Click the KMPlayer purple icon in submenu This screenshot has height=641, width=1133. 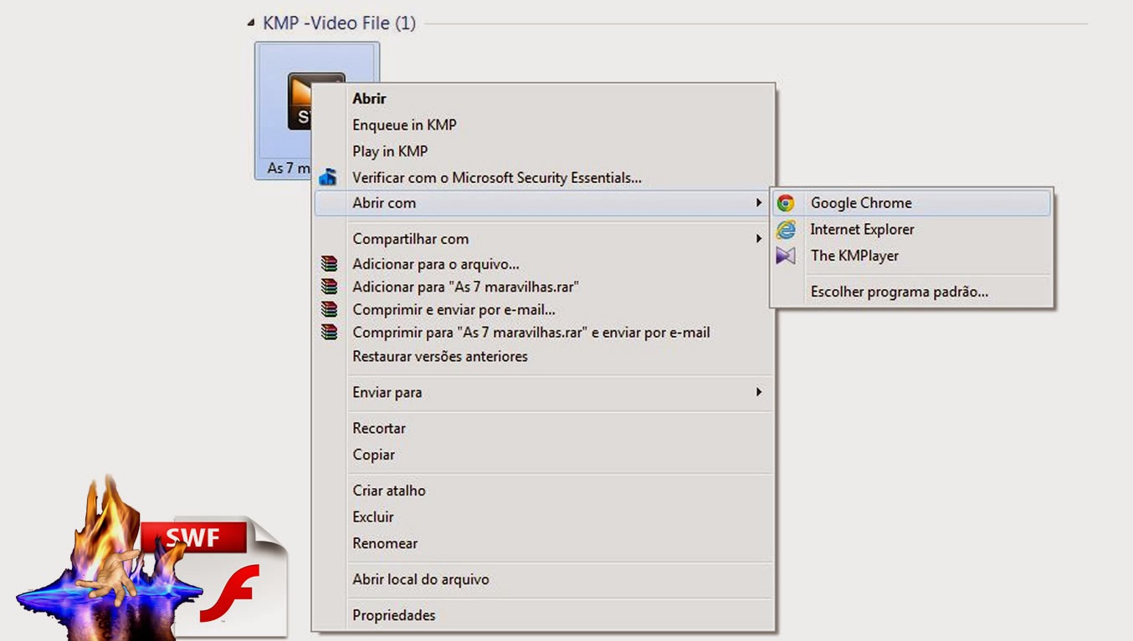point(785,256)
